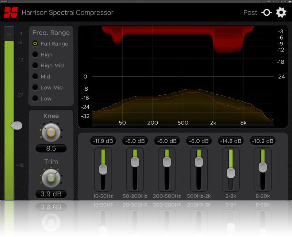Viewport: 292px width, 237px height.
Task: Select the Full Range radio button
Action: 35,44
